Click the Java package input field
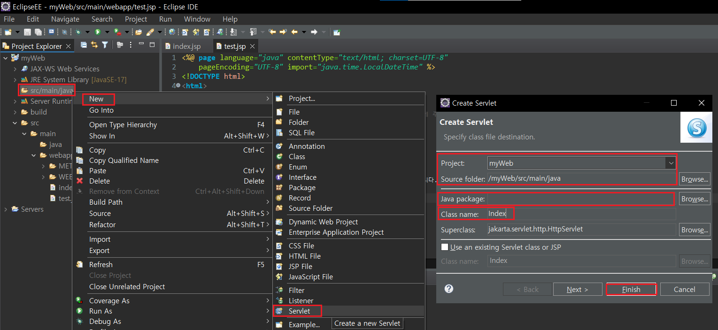This screenshot has height=330, width=718. pos(580,199)
